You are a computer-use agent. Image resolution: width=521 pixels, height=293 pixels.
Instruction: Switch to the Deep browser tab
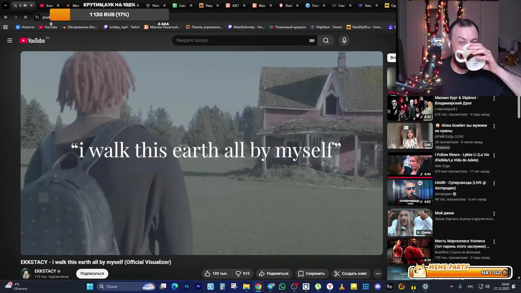[x=368, y=6]
